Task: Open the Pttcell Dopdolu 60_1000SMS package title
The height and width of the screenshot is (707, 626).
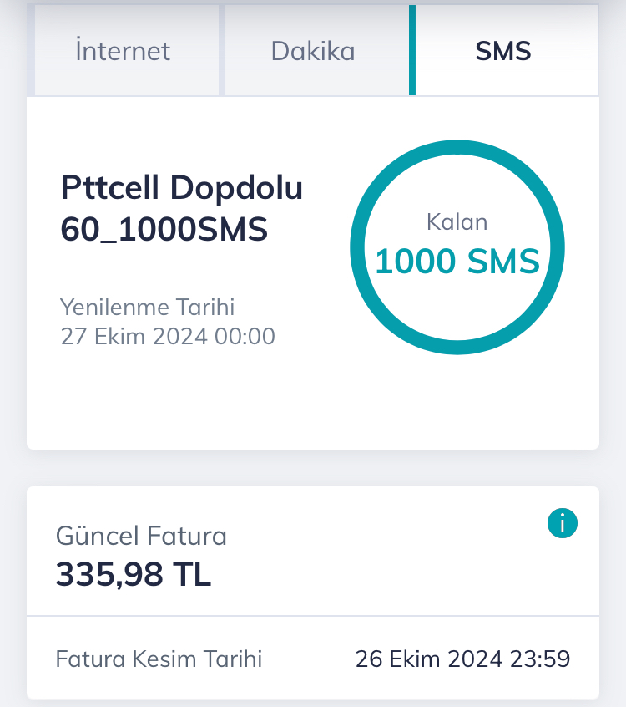Action: point(181,208)
